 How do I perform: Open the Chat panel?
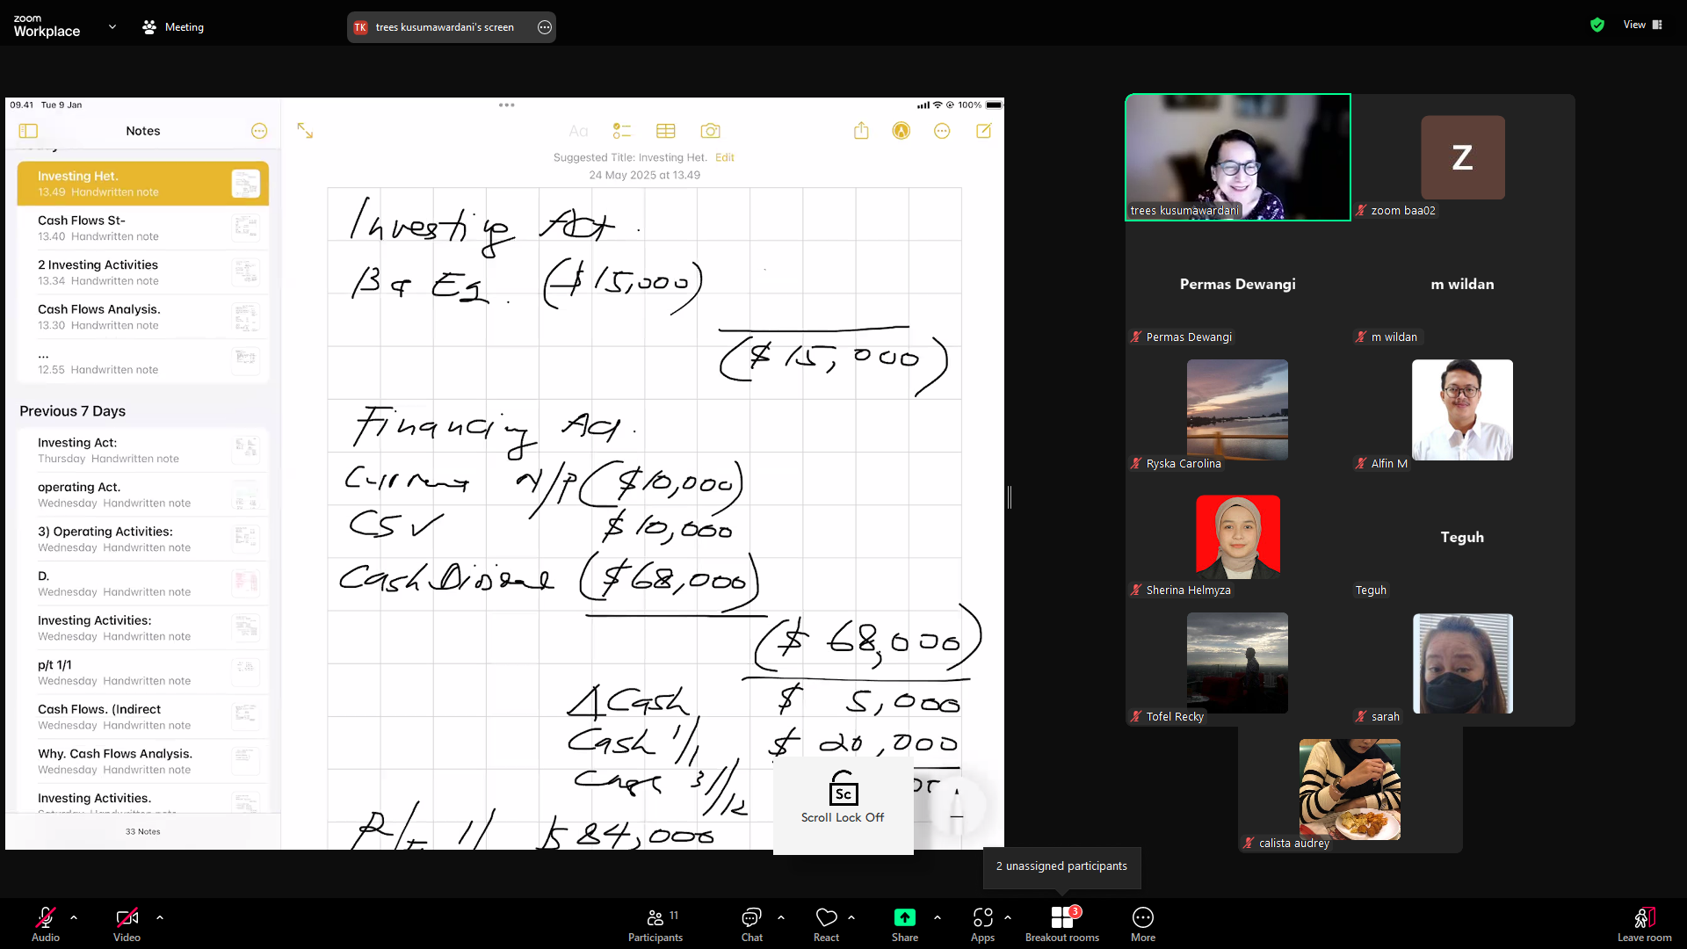click(752, 924)
